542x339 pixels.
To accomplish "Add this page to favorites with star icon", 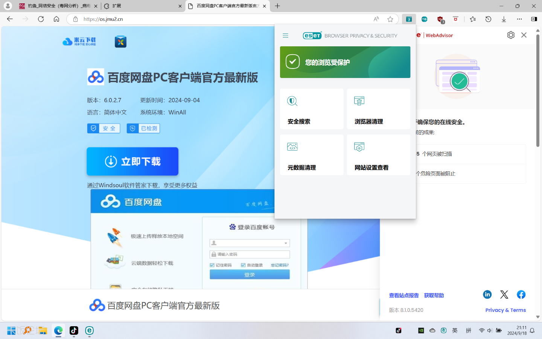I will [390, 19].
